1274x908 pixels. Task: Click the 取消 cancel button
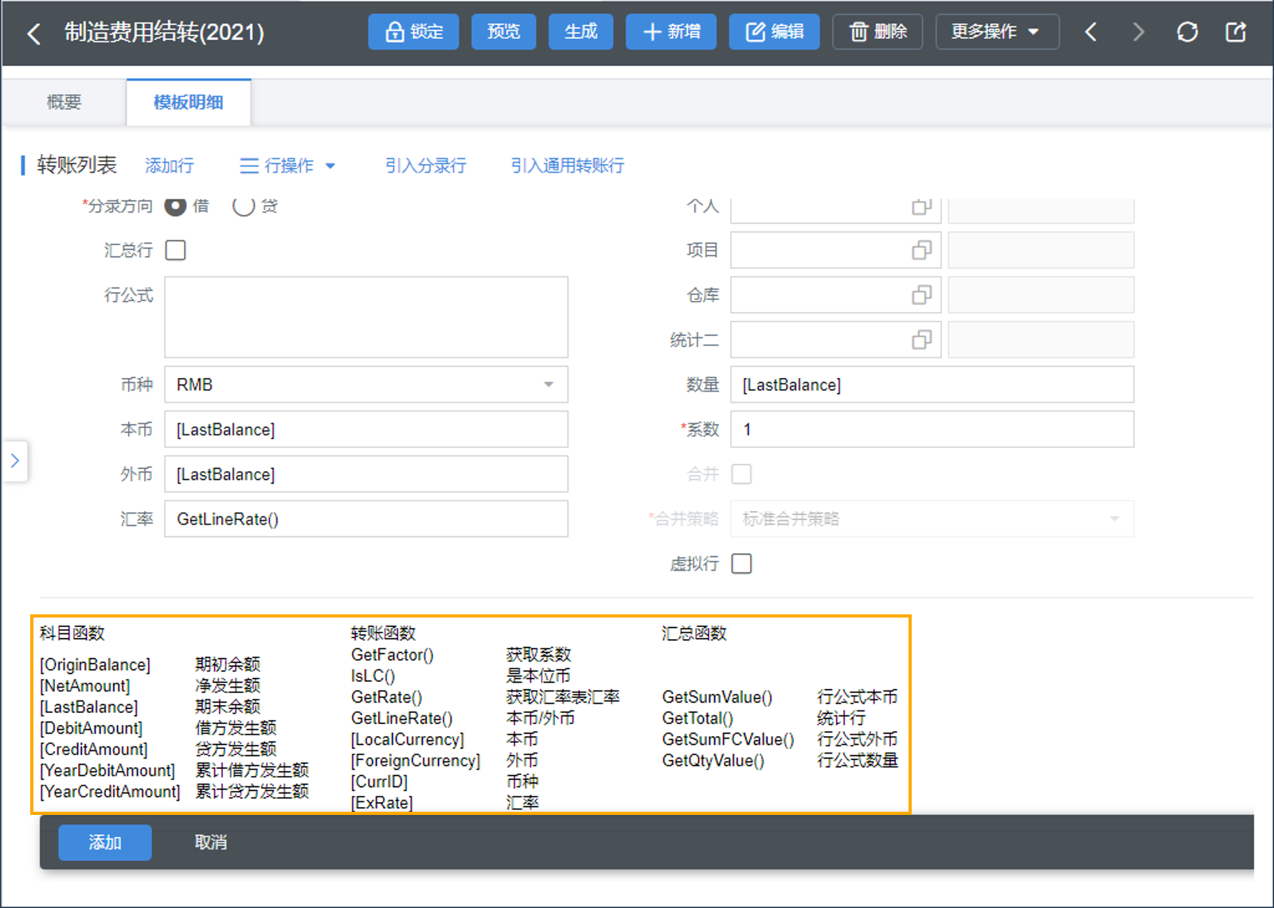coord(211,842)
